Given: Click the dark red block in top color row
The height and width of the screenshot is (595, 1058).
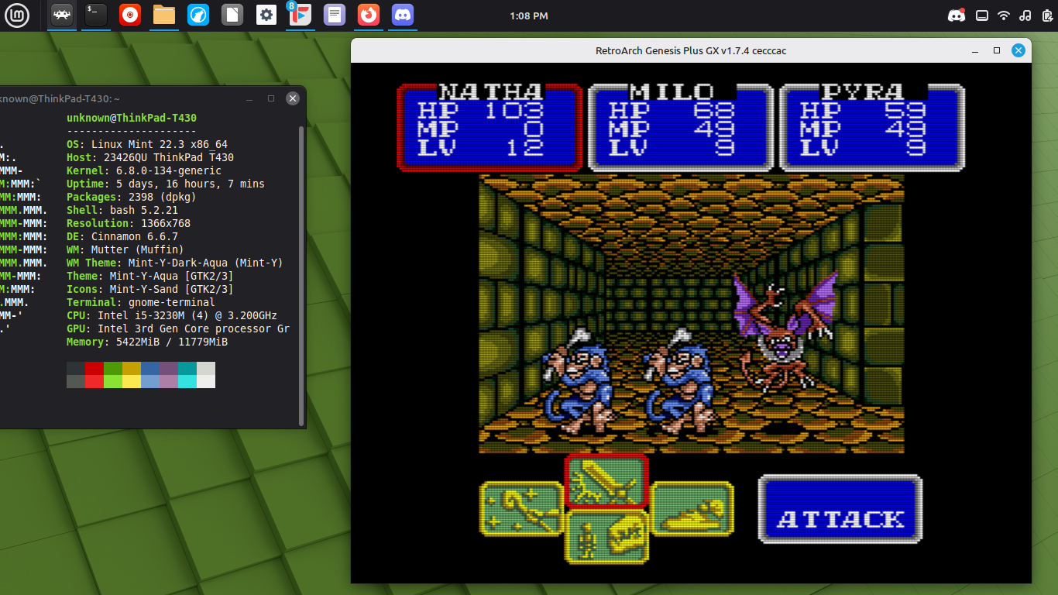Looking at the screenshot, I should click(x=94, y=368).
